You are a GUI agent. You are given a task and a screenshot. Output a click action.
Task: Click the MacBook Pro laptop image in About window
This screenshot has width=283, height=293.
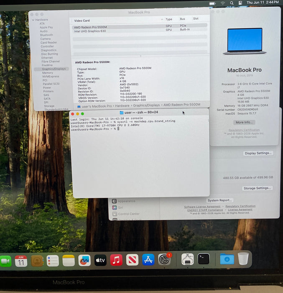click(x=245, y=41)
